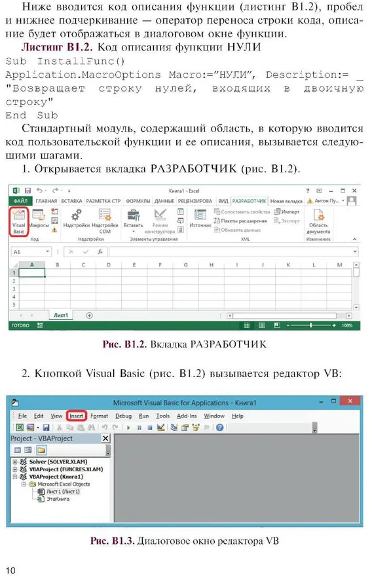Expand the Excel formula bar
Image resolution: width=372 pixels, height=576 pixels.
[355, 251]
